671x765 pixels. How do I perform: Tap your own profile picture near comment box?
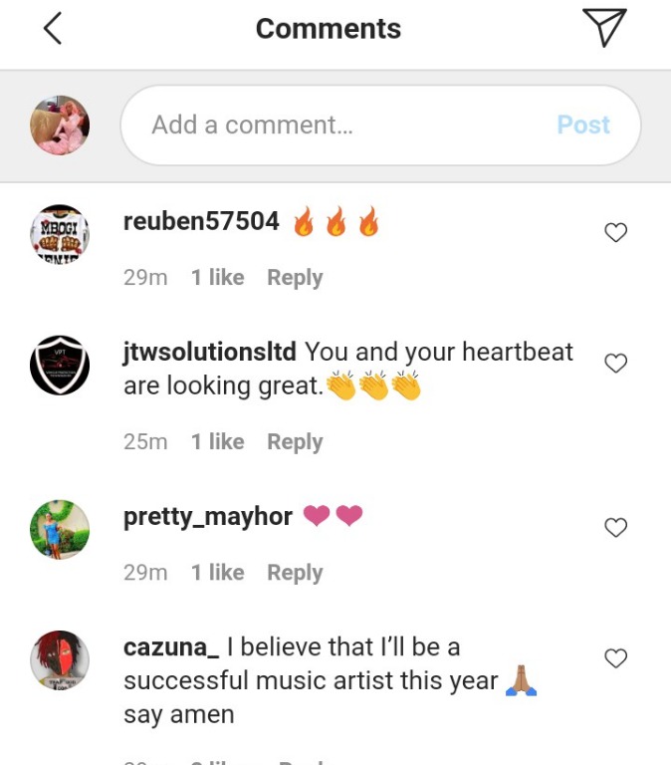click(60, 125)
